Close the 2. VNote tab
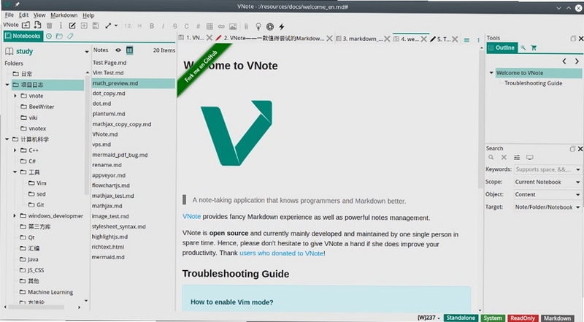584x322 pixels. tap(329, 39)
